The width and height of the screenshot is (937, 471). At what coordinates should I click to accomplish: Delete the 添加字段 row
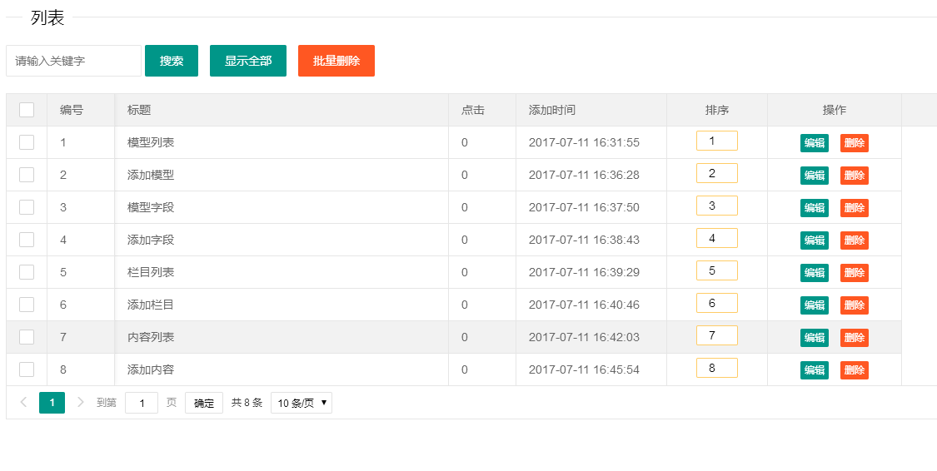(854, 240)
